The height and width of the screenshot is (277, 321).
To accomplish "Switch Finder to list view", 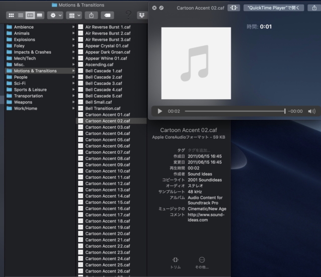I will pyautogui.click(x=21, y=16).
